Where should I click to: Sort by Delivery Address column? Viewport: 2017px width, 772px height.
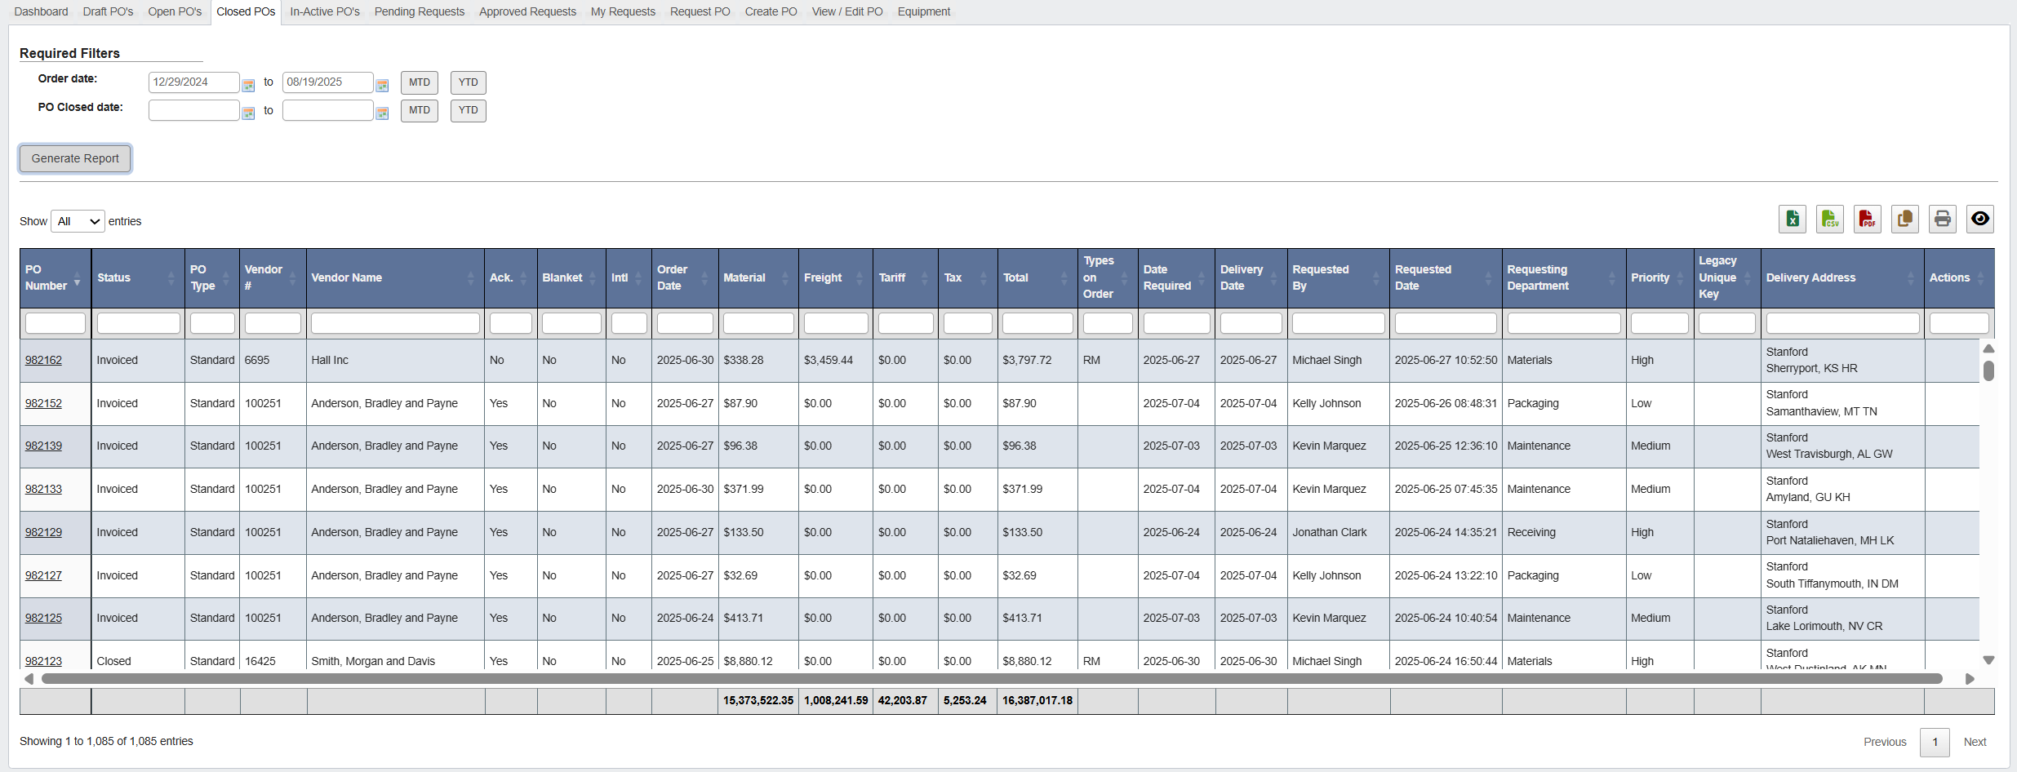(x=1842, y=278)
